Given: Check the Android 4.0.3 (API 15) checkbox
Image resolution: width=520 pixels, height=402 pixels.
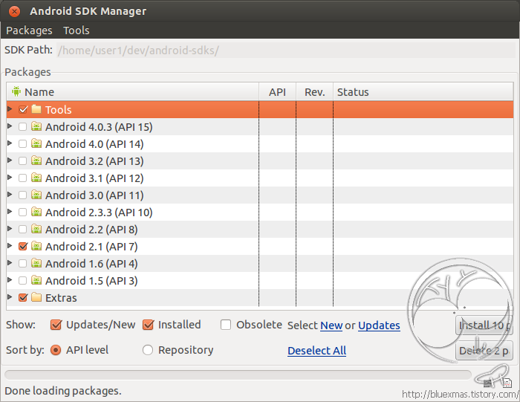Looking at the screenshot, I should 22,127.
